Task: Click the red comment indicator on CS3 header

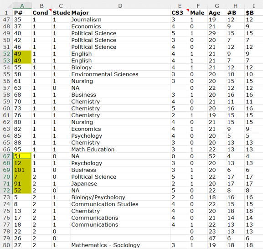Action: pos(188,10)
